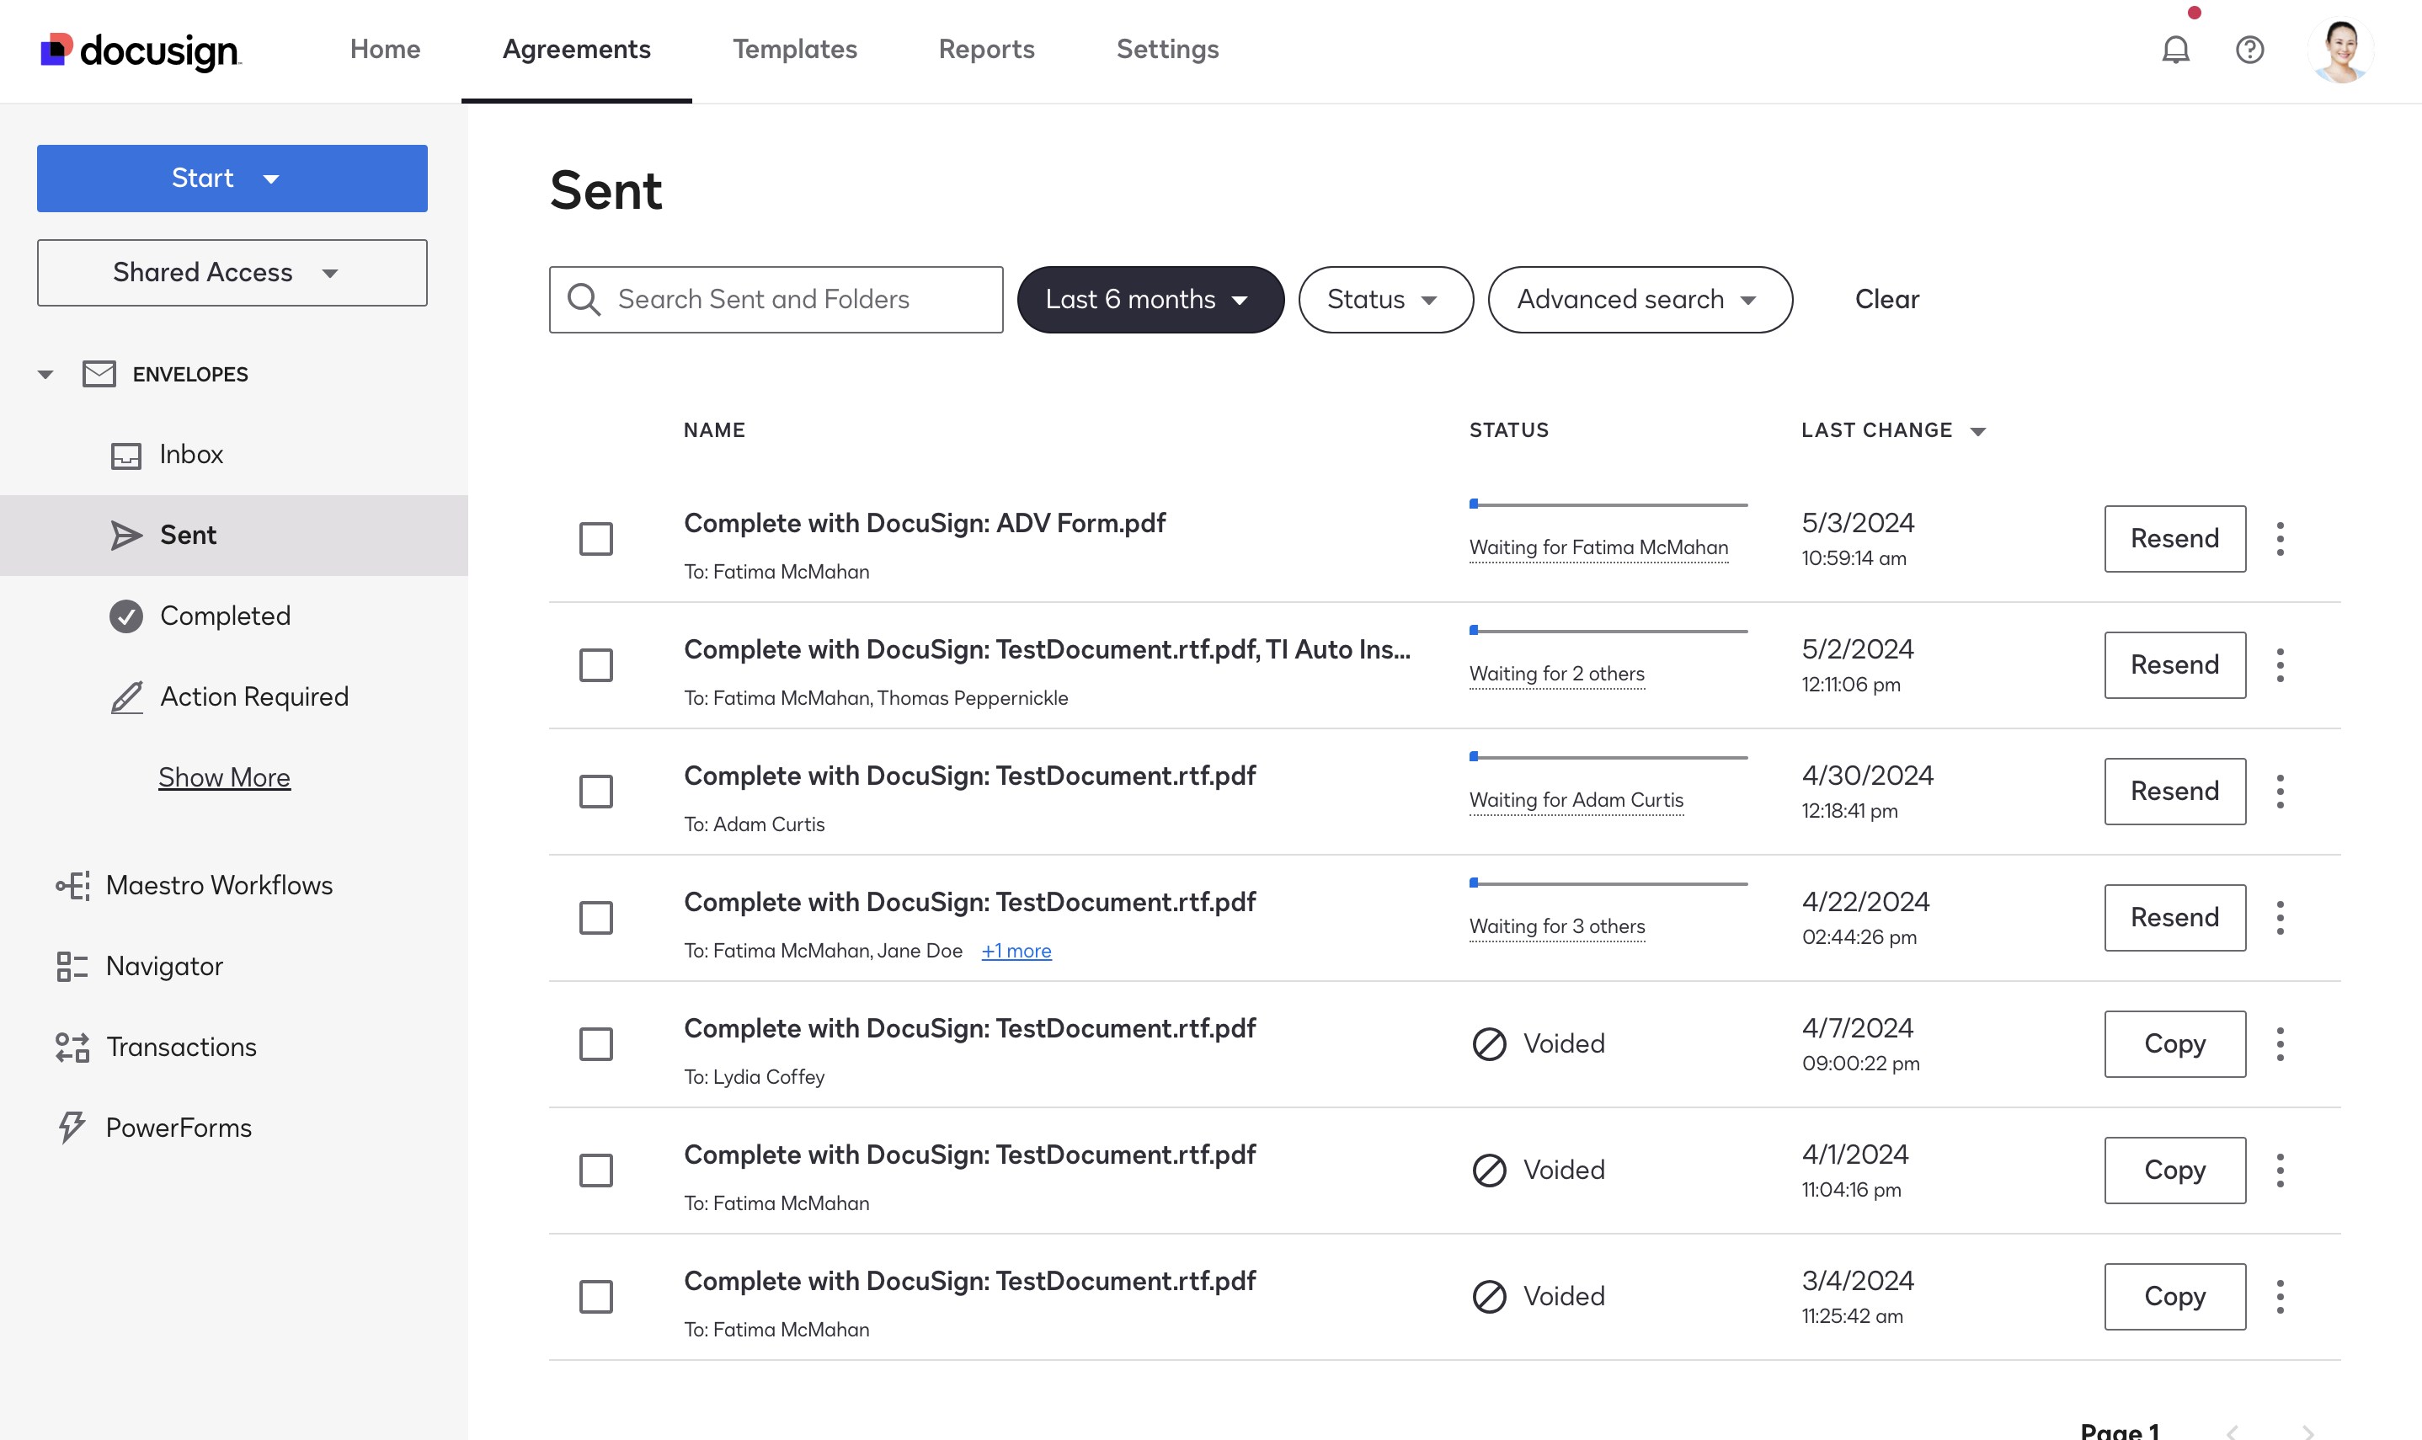
Task: Collapse the ENVELOPES section chevron
Action: point(45,374)
